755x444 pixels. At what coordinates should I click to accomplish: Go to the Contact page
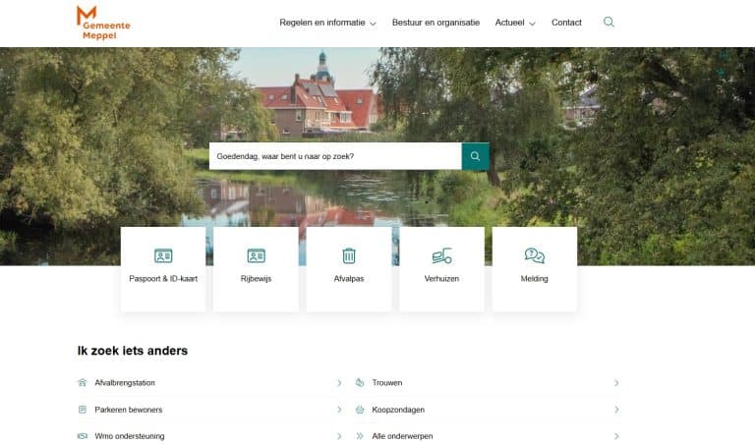point(566,23)
